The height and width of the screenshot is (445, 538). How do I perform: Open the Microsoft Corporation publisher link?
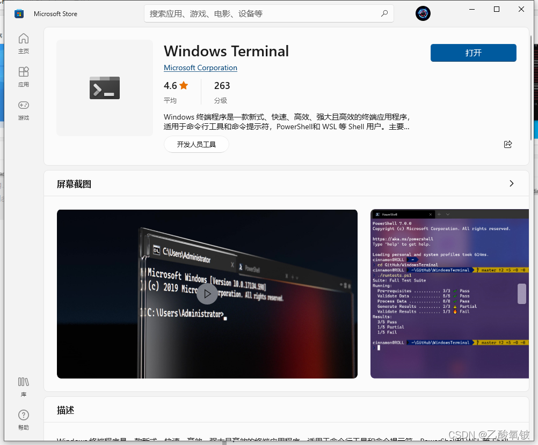click(200, 68)
